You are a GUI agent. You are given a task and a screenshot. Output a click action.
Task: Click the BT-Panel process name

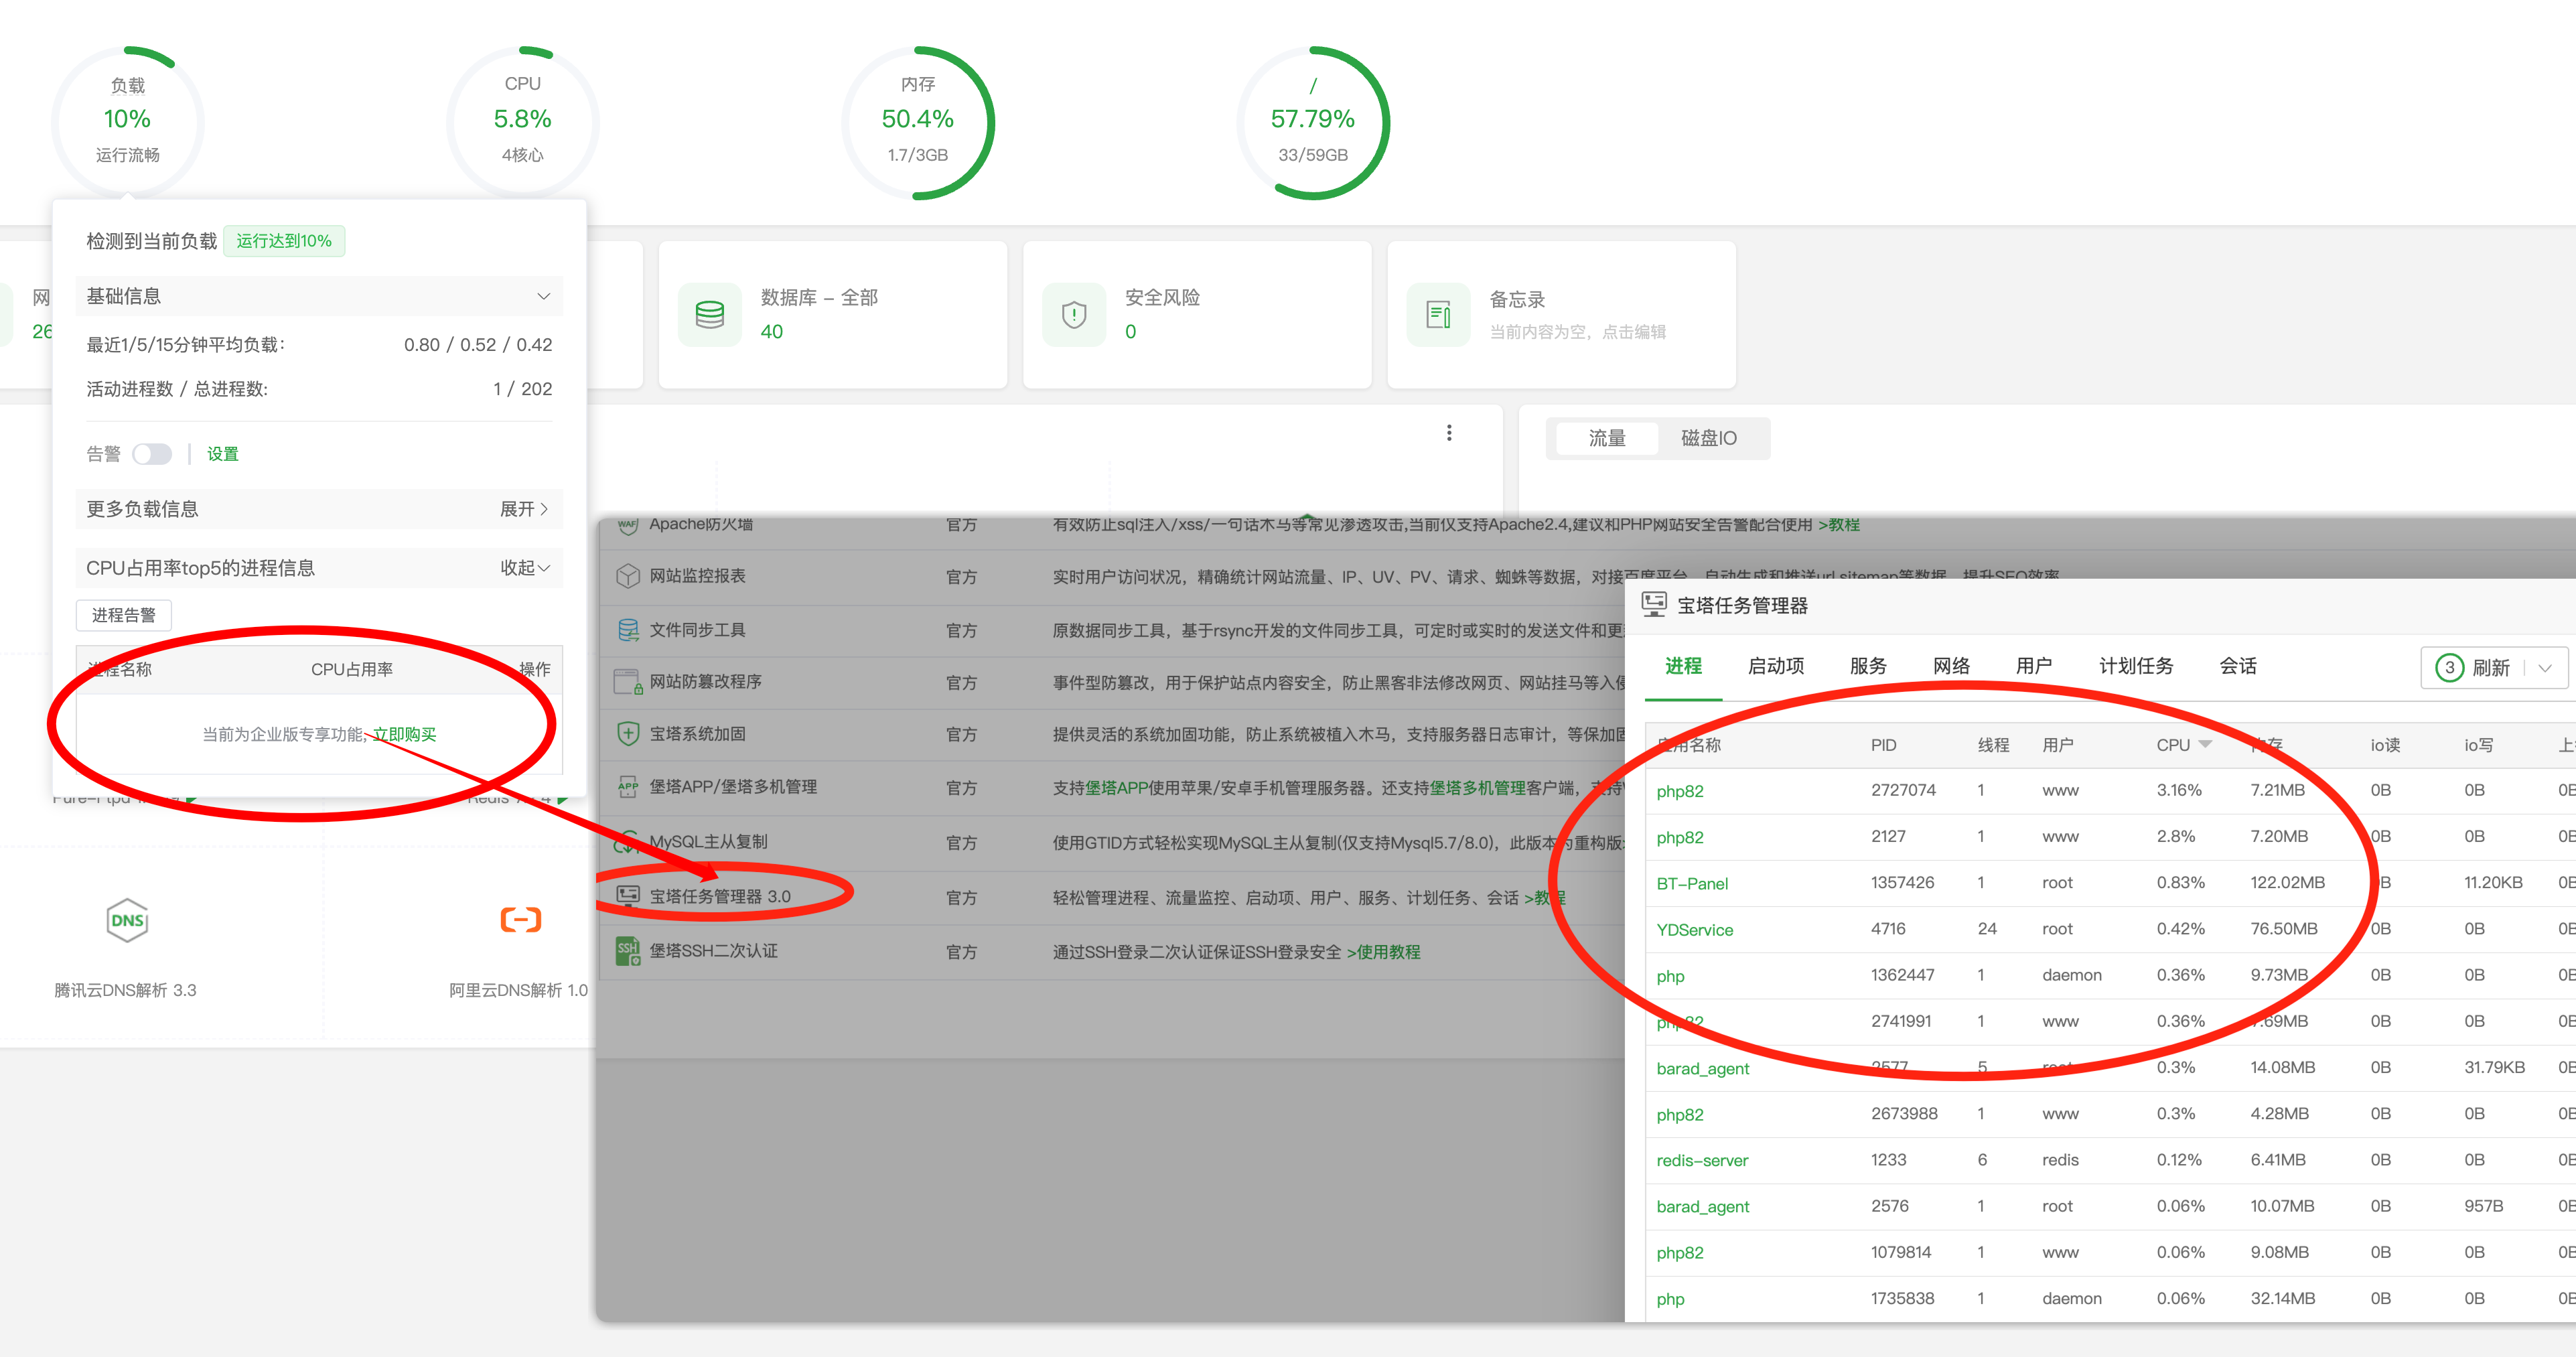tap(1692, 884)
